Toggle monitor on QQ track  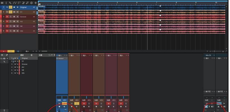(x=18, y=31)
